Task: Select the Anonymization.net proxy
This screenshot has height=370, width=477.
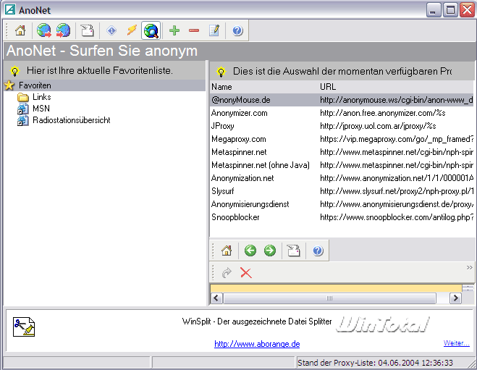Action: click(342, 178)
